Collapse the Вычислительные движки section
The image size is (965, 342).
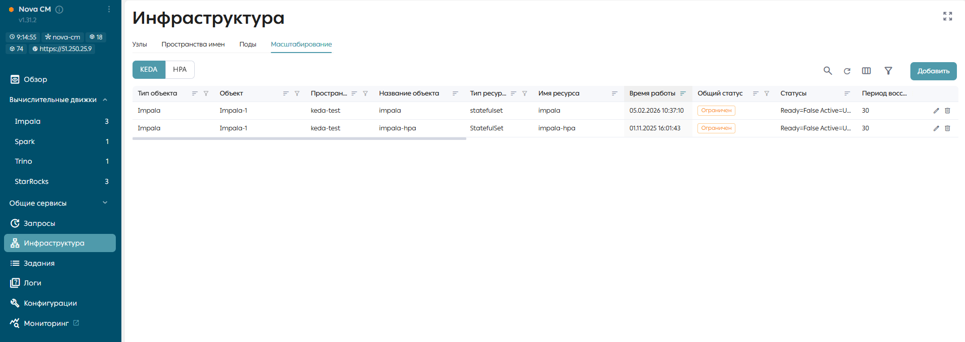[105, 100]
